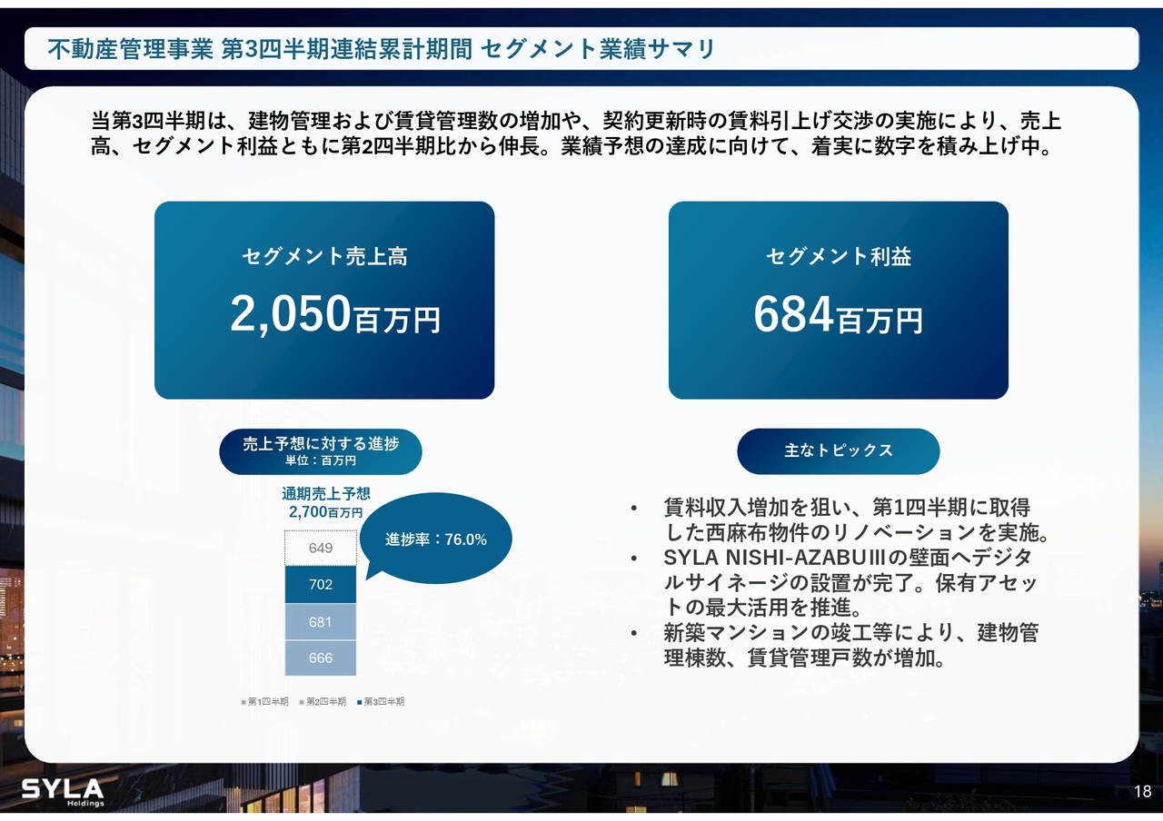
Task: Click the 主なトピックス pill label
Action: pyautogui.click(x=838, y=450)
